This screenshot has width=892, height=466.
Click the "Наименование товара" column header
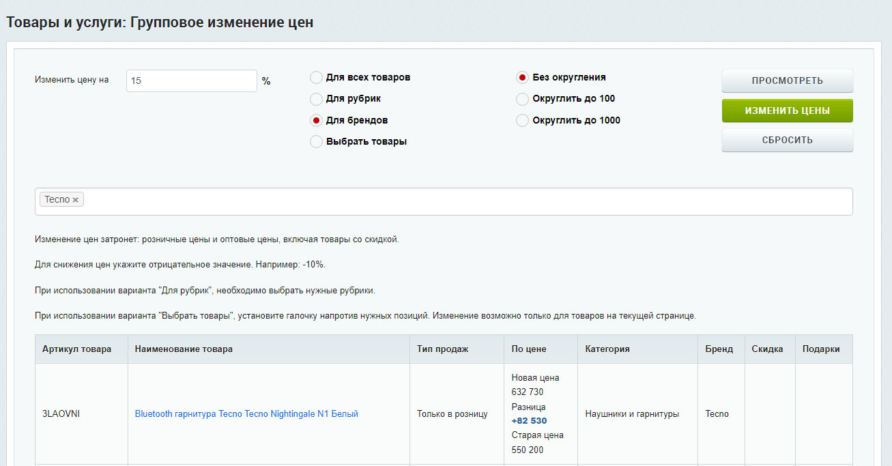(184, 349)
